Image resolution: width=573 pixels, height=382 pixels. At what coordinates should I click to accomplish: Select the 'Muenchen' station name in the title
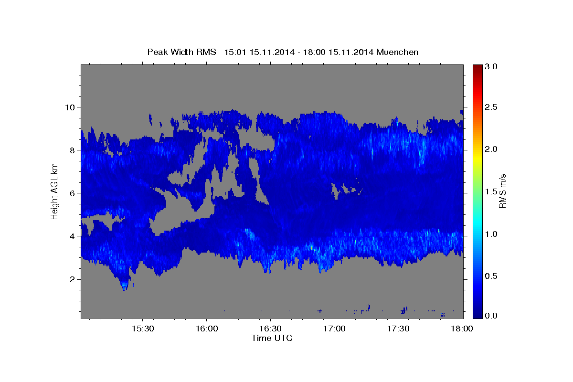click(x=397, y=52)
